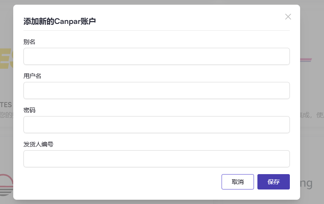The image size is (324, 204).
Task: Activate the 密码 input box
Action: [157, 125]
